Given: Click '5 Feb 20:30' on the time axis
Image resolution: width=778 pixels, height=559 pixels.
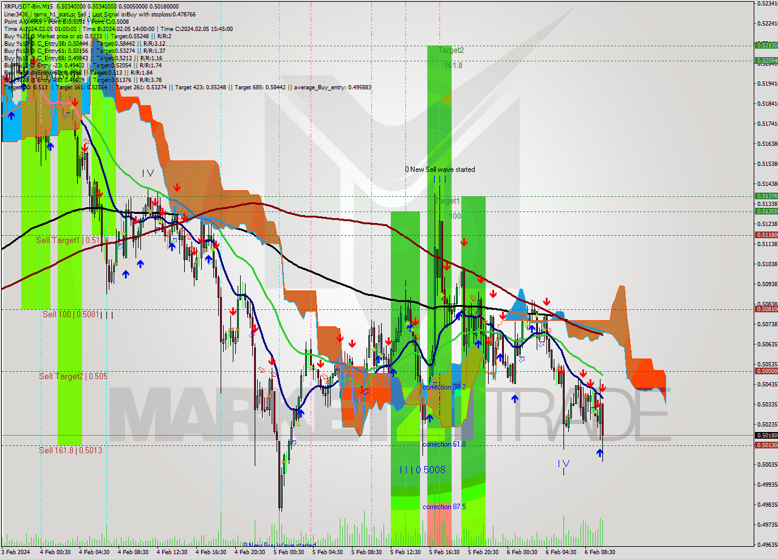Looking at the screenshot, I should (483, 552).
